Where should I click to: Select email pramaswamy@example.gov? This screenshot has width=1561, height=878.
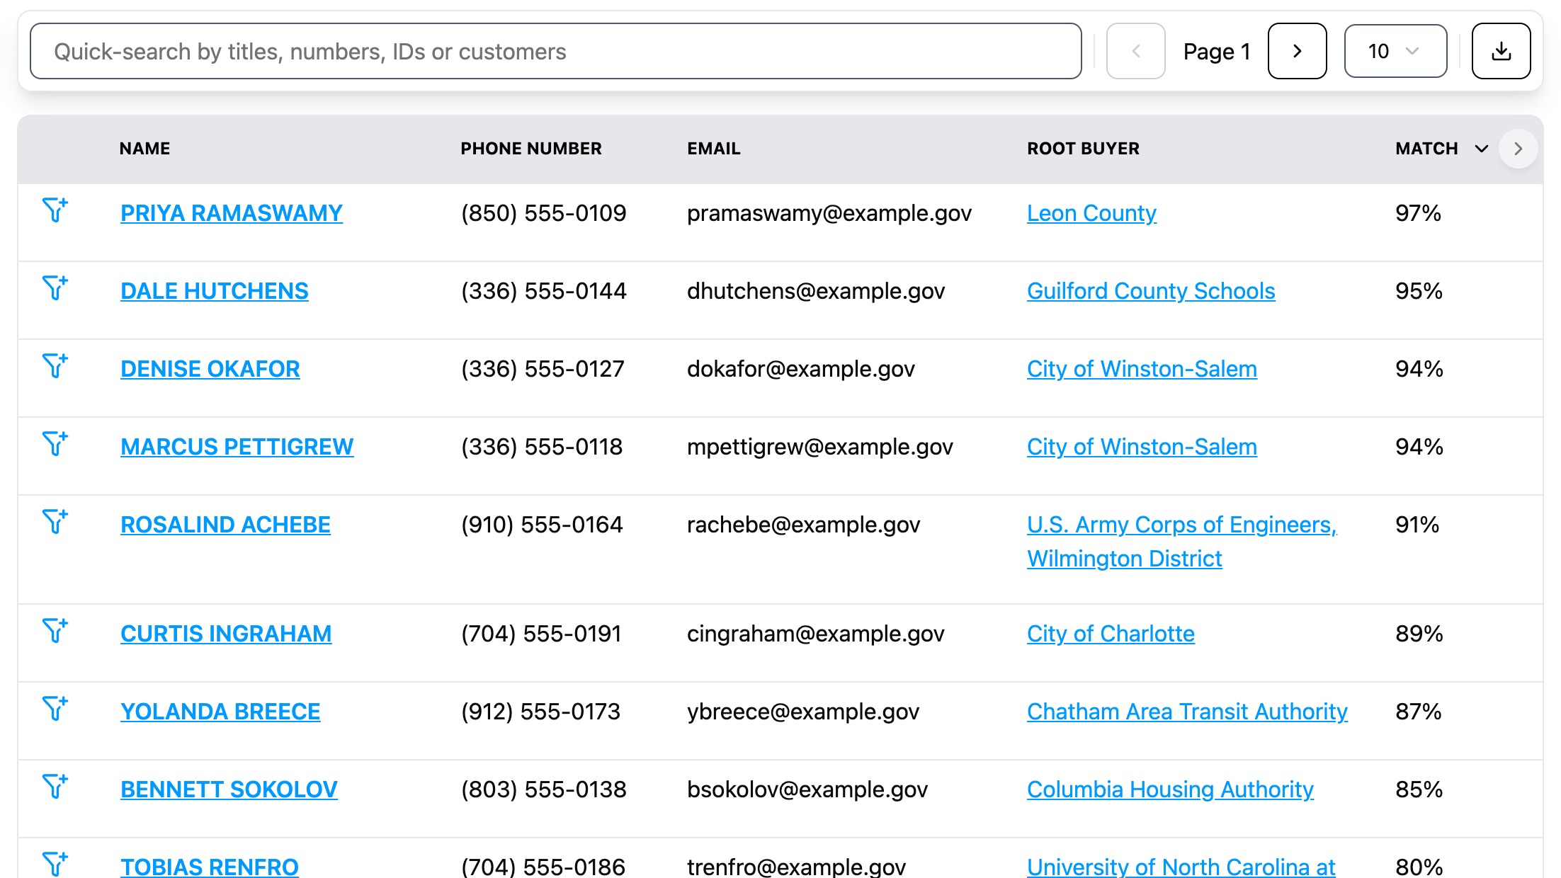(x=829, y=213)
